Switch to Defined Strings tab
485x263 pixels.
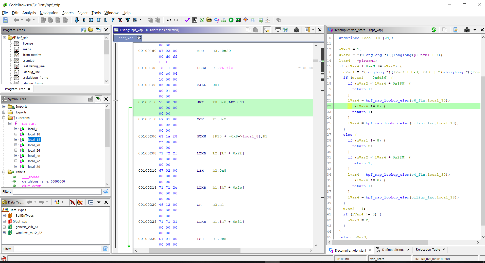[393, 250]
